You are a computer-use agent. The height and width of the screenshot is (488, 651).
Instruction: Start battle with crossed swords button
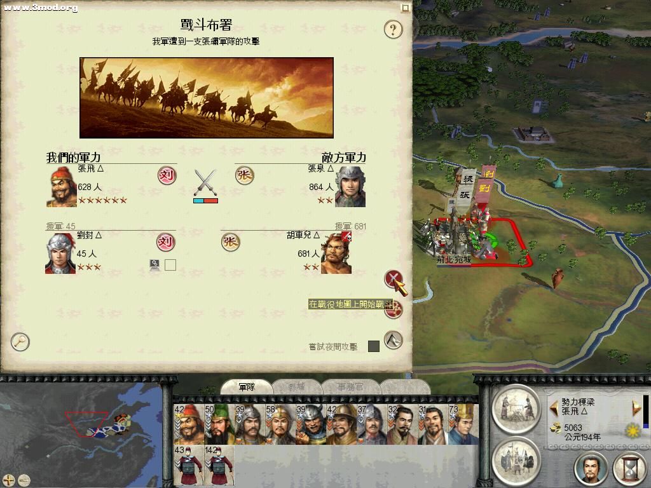pos(393,279)
